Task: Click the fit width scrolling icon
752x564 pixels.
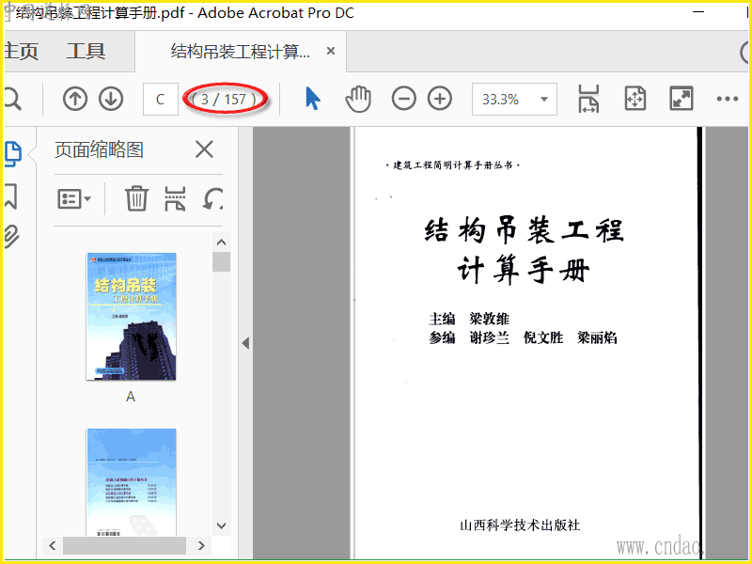Action: click(x=589, y=99)
